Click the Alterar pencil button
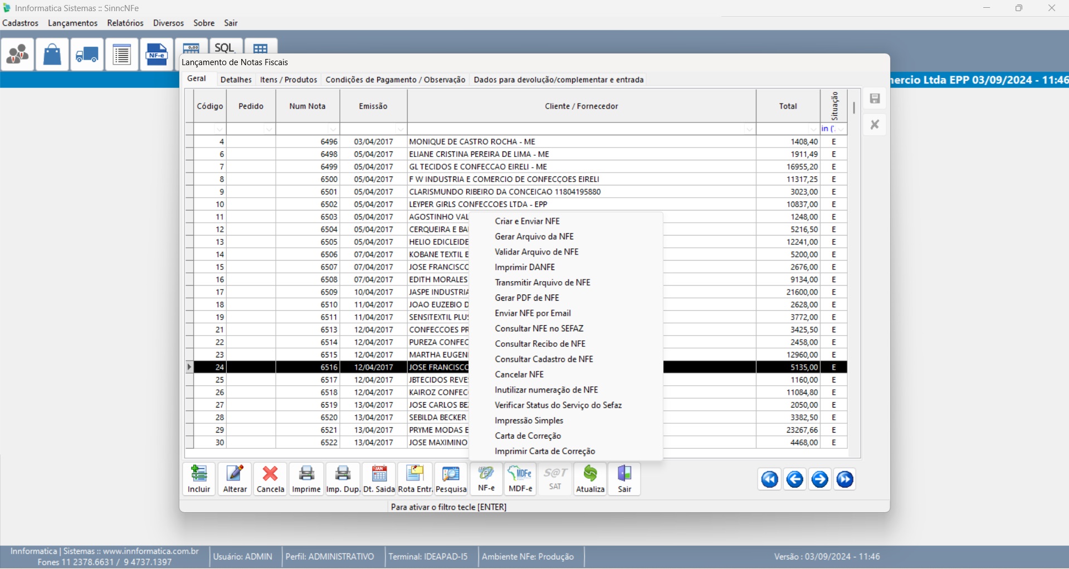The height and width of the screenshot is (569, 1069). (235, 479)
